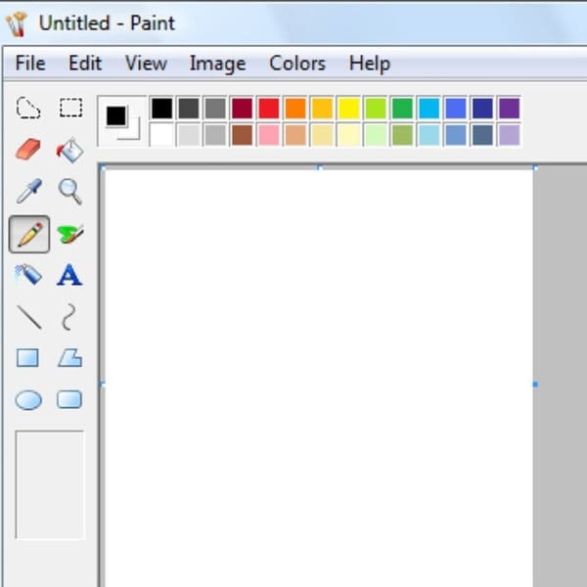The height and width of the screenshot is (587, 587).
Task: Open the Edit menu
Action: click(x=85, y=63)
